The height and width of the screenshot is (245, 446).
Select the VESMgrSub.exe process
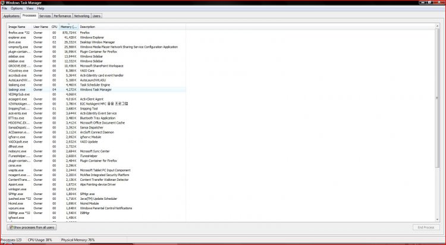(96, 95)
